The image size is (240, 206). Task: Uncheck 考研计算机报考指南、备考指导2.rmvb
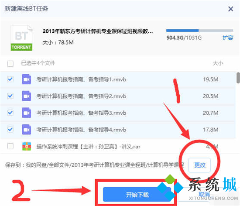(x=10, y=96)
